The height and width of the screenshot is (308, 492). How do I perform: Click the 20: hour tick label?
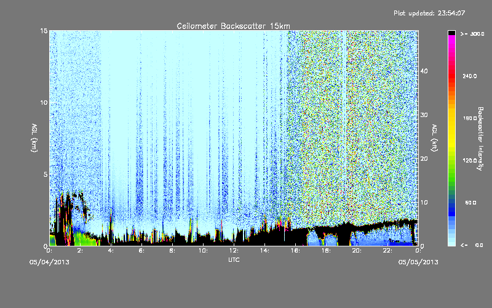tap(357, 251)
